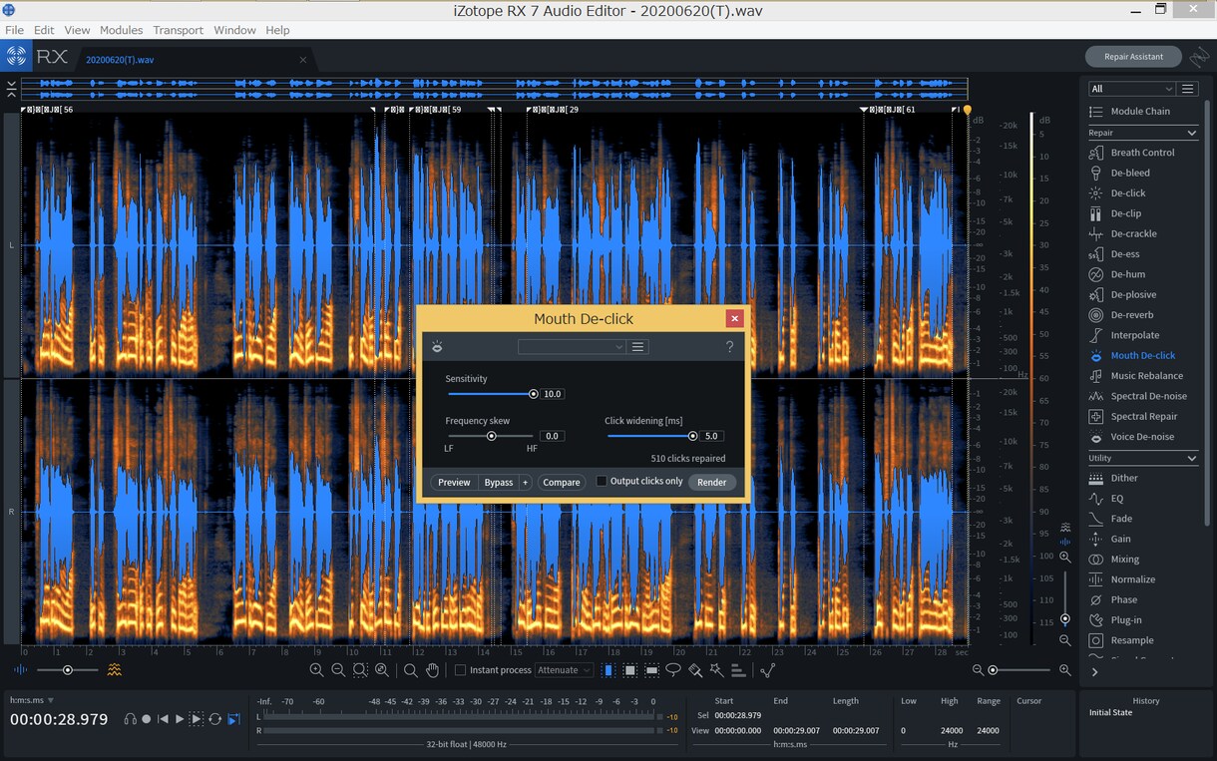Screen dimensions: 1217x761
Task: Open the De-hum module
Action: tap(1129, 274)
